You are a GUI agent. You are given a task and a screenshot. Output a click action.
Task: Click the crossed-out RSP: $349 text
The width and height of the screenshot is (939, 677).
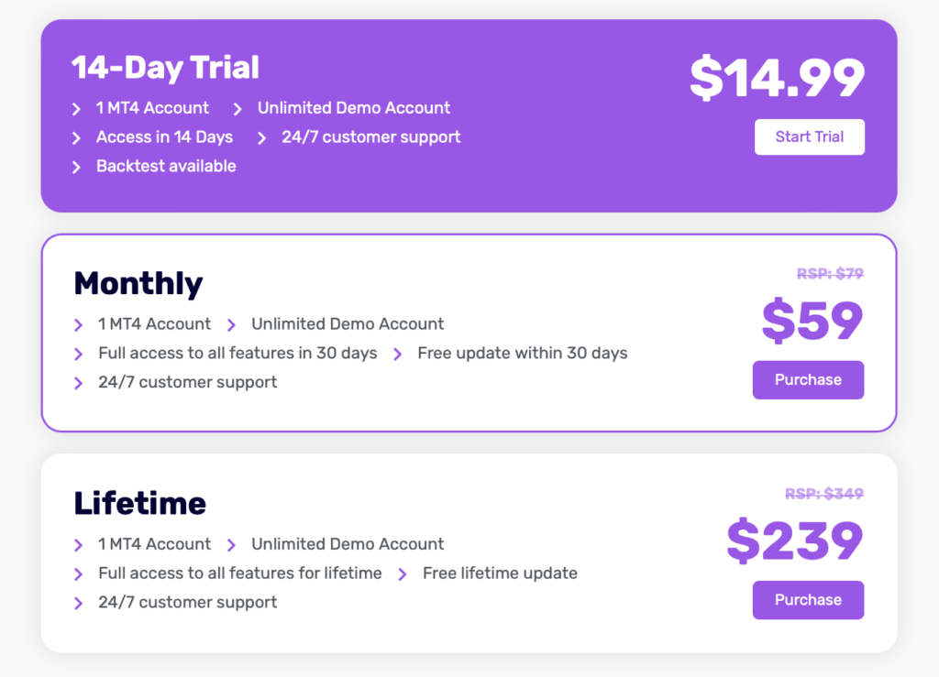coord(823,494)
